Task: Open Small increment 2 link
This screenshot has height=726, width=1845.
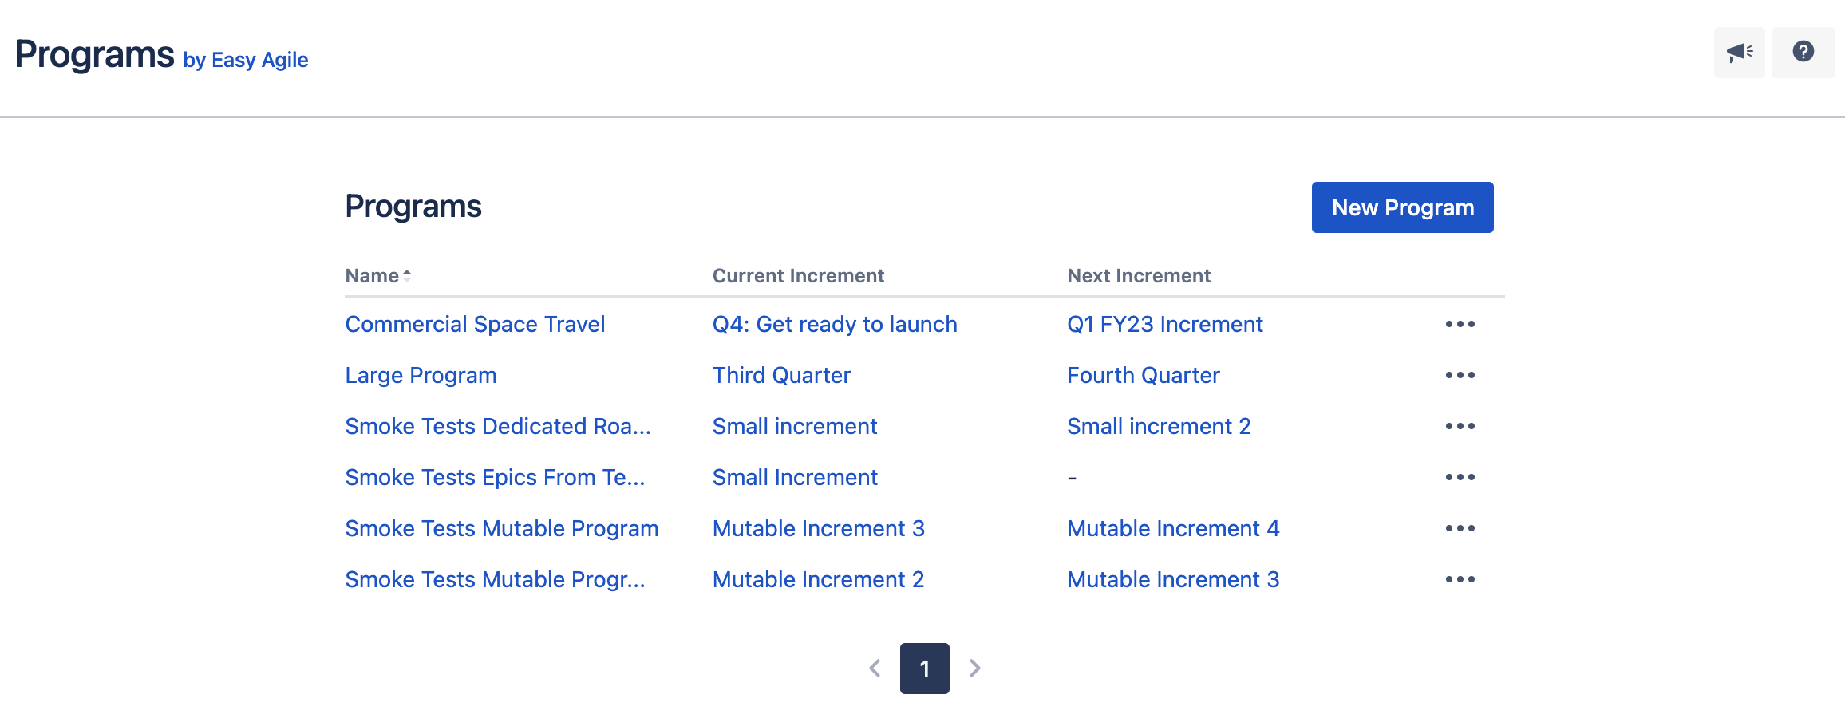Action: 1158,426
